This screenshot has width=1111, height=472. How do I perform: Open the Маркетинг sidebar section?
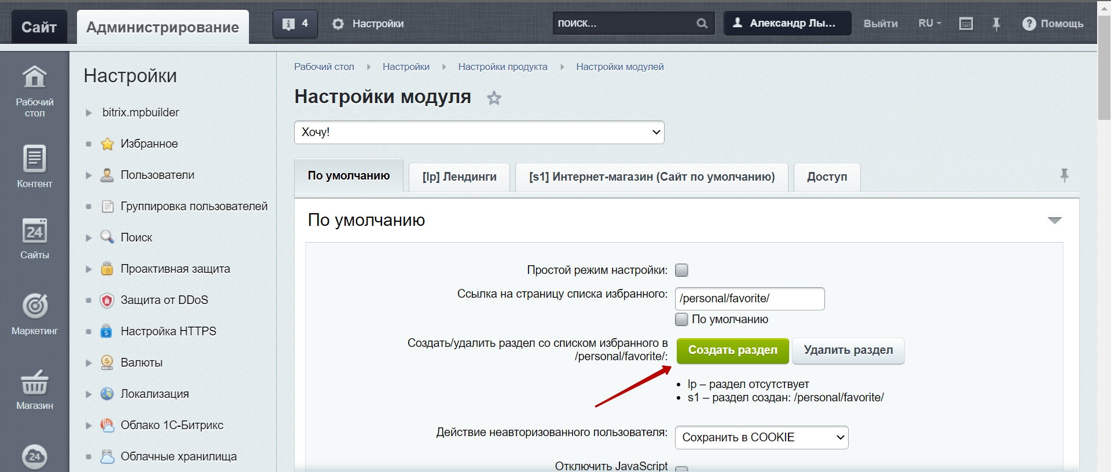[34, 313]
